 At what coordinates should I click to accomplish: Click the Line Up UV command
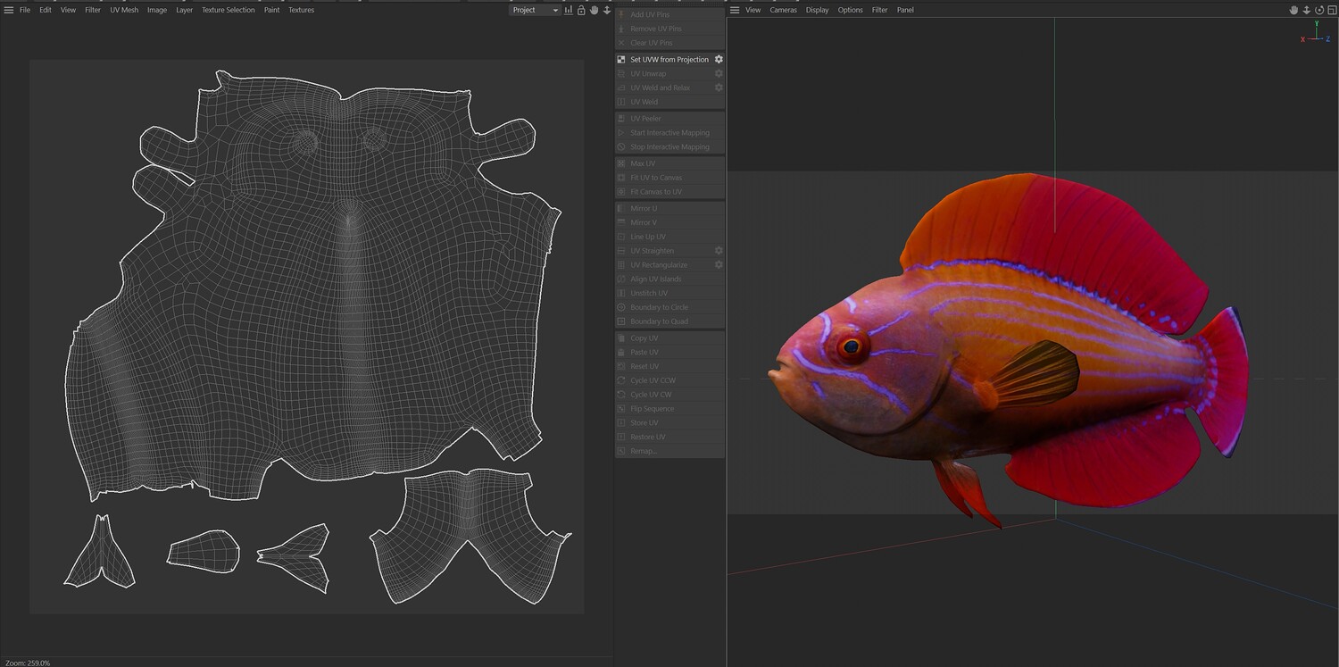pyautogui.click(x=648, y=237)
